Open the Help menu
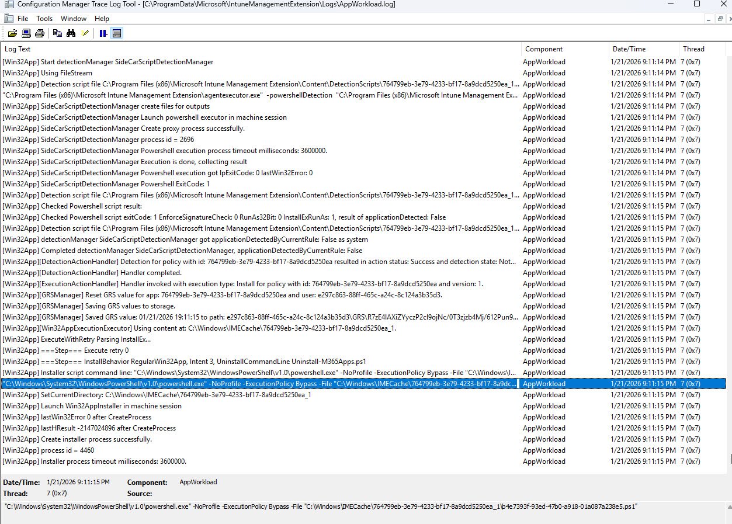 (x=102, y=19)
